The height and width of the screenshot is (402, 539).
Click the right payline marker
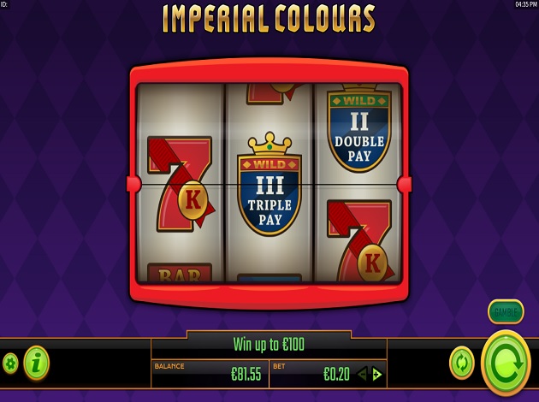404,184
